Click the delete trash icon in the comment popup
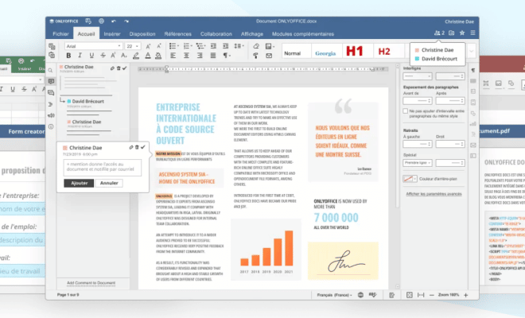This screenshot has height=318, width=525. pos(137,147)
